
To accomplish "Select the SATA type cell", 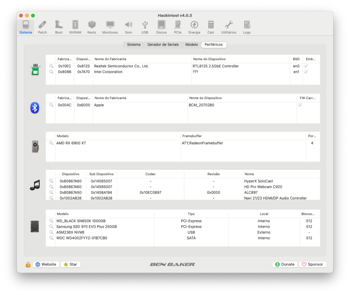I will click(191, 238).
